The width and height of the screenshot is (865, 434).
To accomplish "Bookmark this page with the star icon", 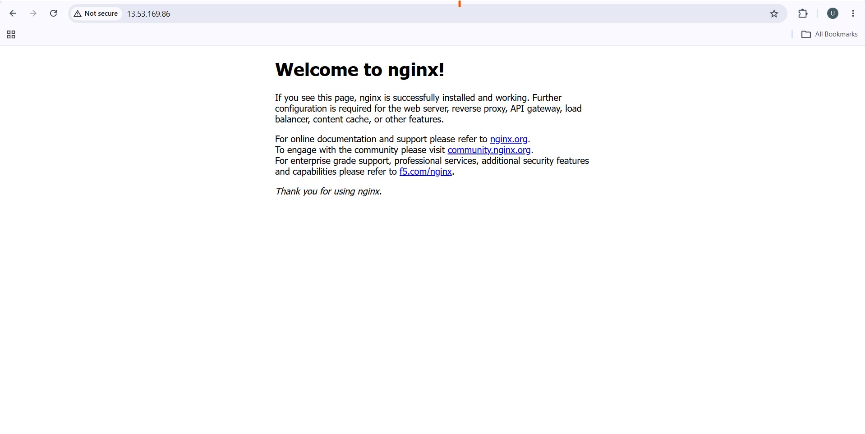I will (774, 14).
